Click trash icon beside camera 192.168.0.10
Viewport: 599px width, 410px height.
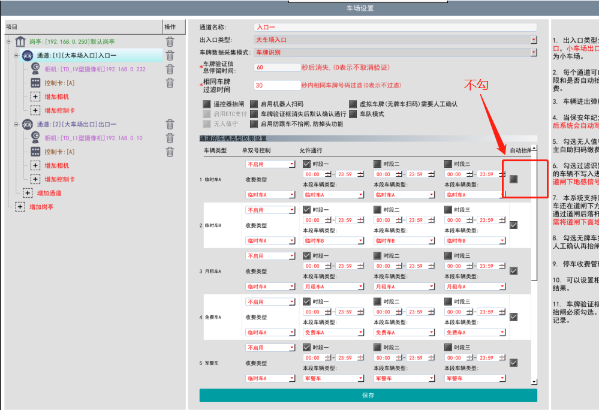(170, 138)
